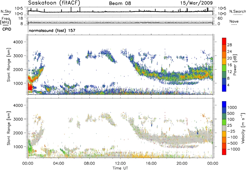Viewport: 246px width, 170px height.
Task: Click the blue bottom of power colorbar
Action: 224,88
